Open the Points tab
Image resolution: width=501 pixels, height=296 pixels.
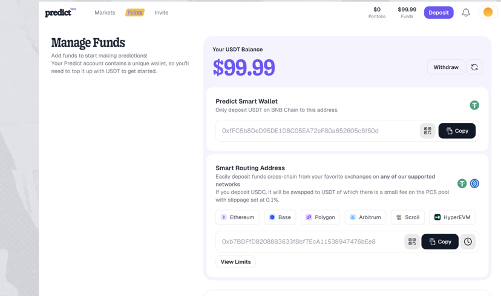[135, 13]
